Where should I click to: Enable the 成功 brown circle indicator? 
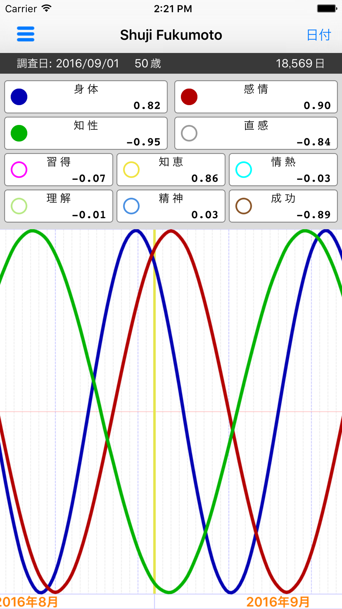coord(244,206)
